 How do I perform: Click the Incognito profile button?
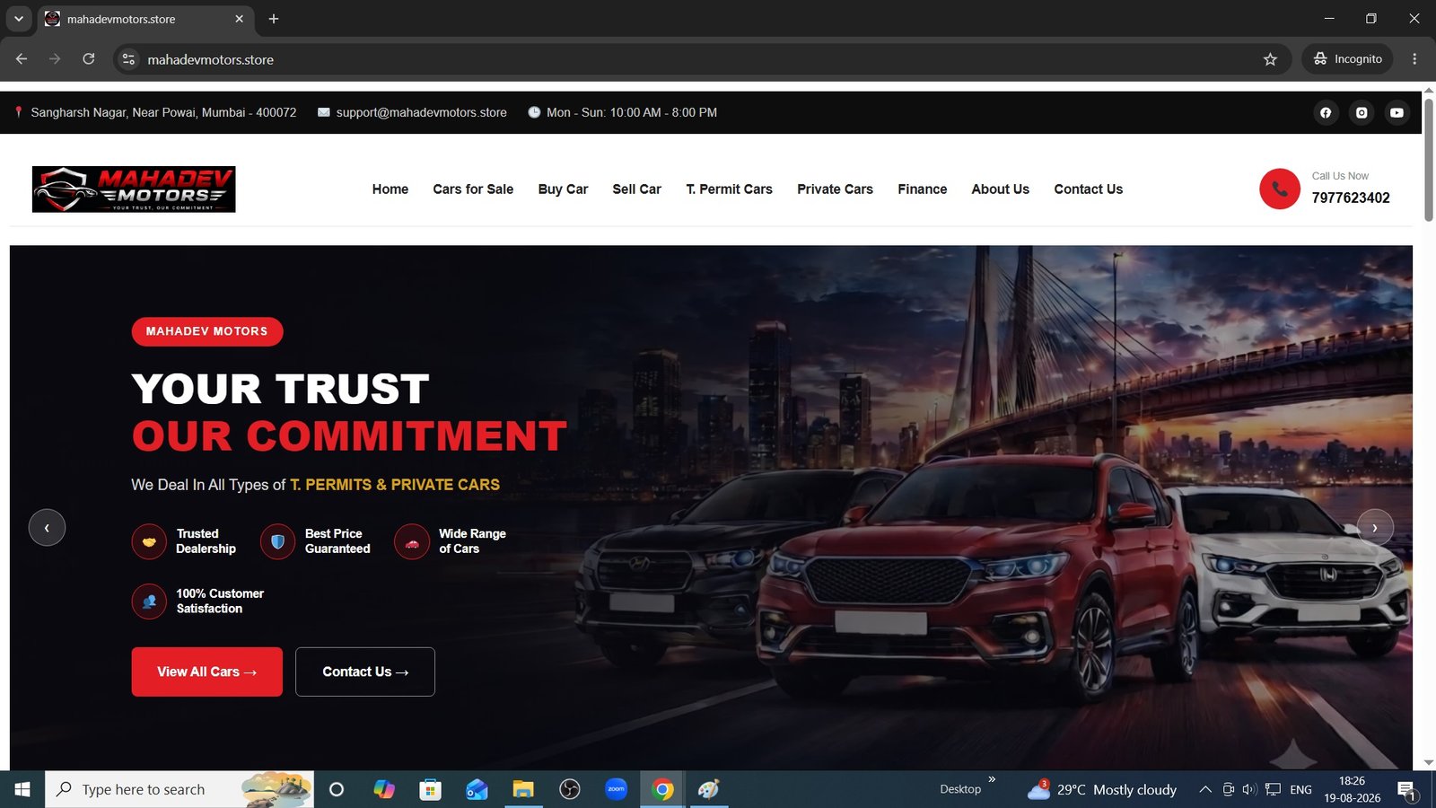point(1348,59)
